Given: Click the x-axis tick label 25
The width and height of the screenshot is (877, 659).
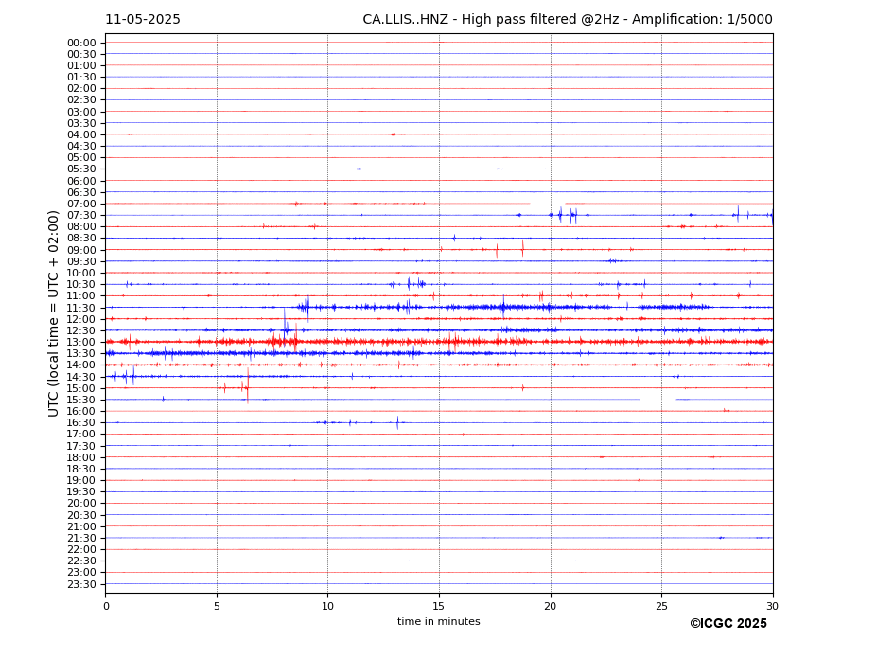Looking at the screenshot, I should click(x=661, y=606).
